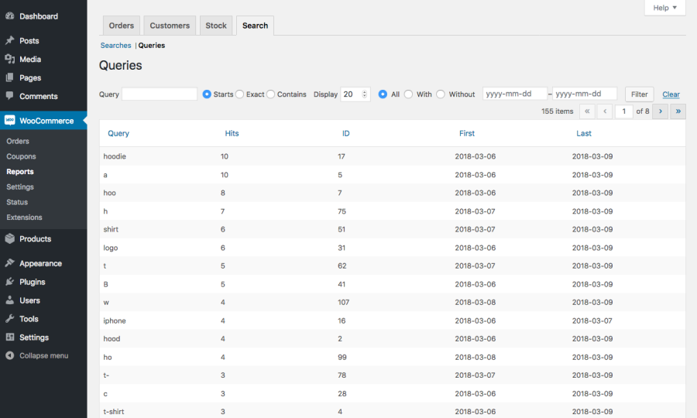Open Comments via its bubble icon
This screenshot has height=418, width=697.
click(9, 97)
